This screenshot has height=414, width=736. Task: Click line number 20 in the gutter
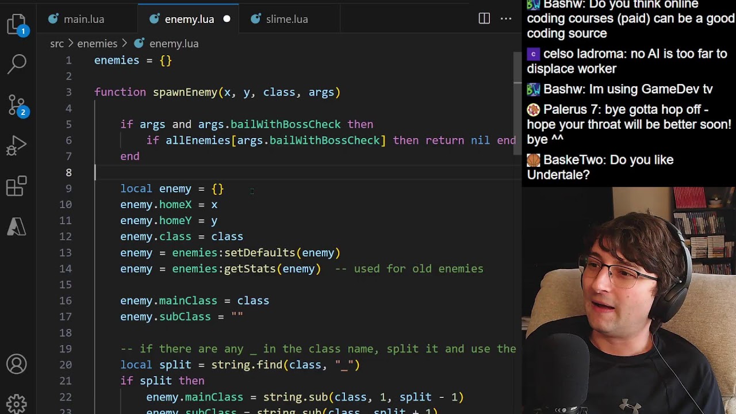[x=66, y=365]
